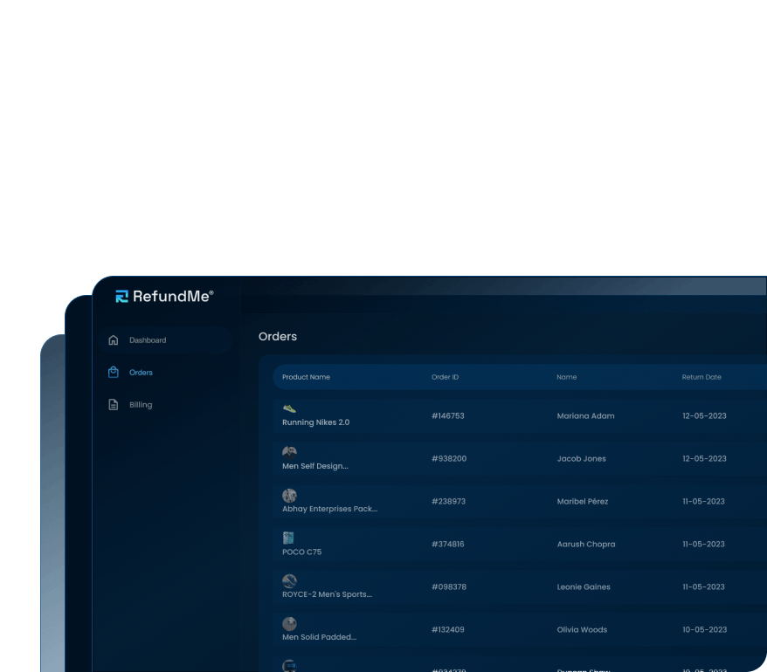Select the Men Solid Padded... product name
This screenshot has width=767, height=672.
pyautogui.click(x=320, y=637)
